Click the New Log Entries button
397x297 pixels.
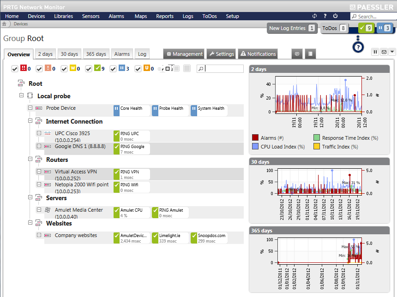point(292,28)
